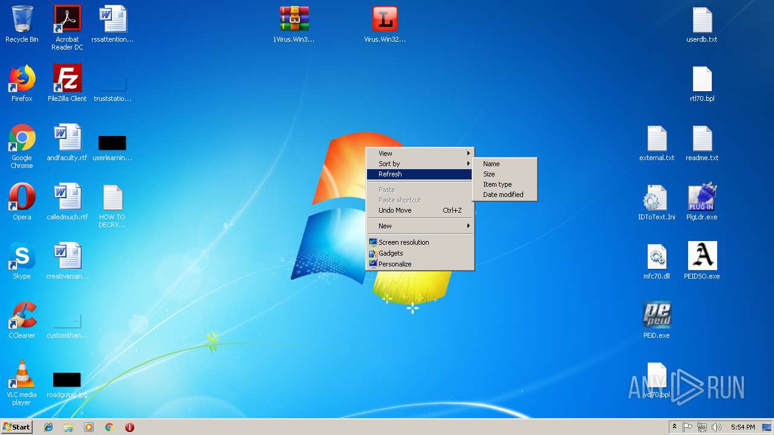The image size is (774, 435).
Task: Sort desktop icons by Date modified
Action: pos(504,195)
